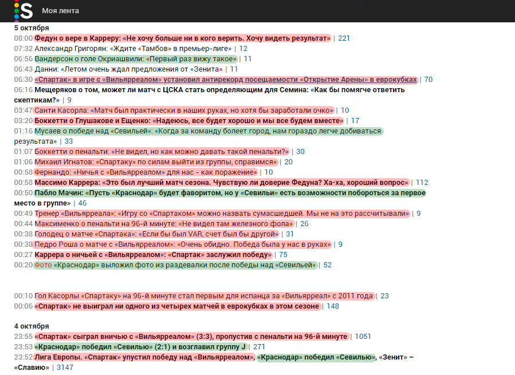
Task: Open 46 comments on Пабло Мачин news
Action: pos(82,203)
